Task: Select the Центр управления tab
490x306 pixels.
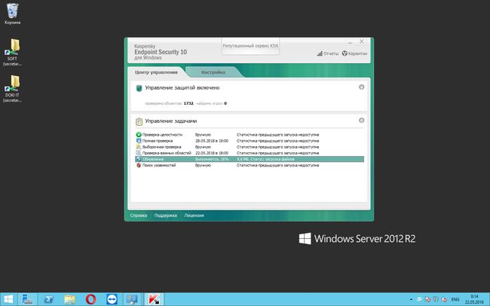Action: [x=156, y=72]
